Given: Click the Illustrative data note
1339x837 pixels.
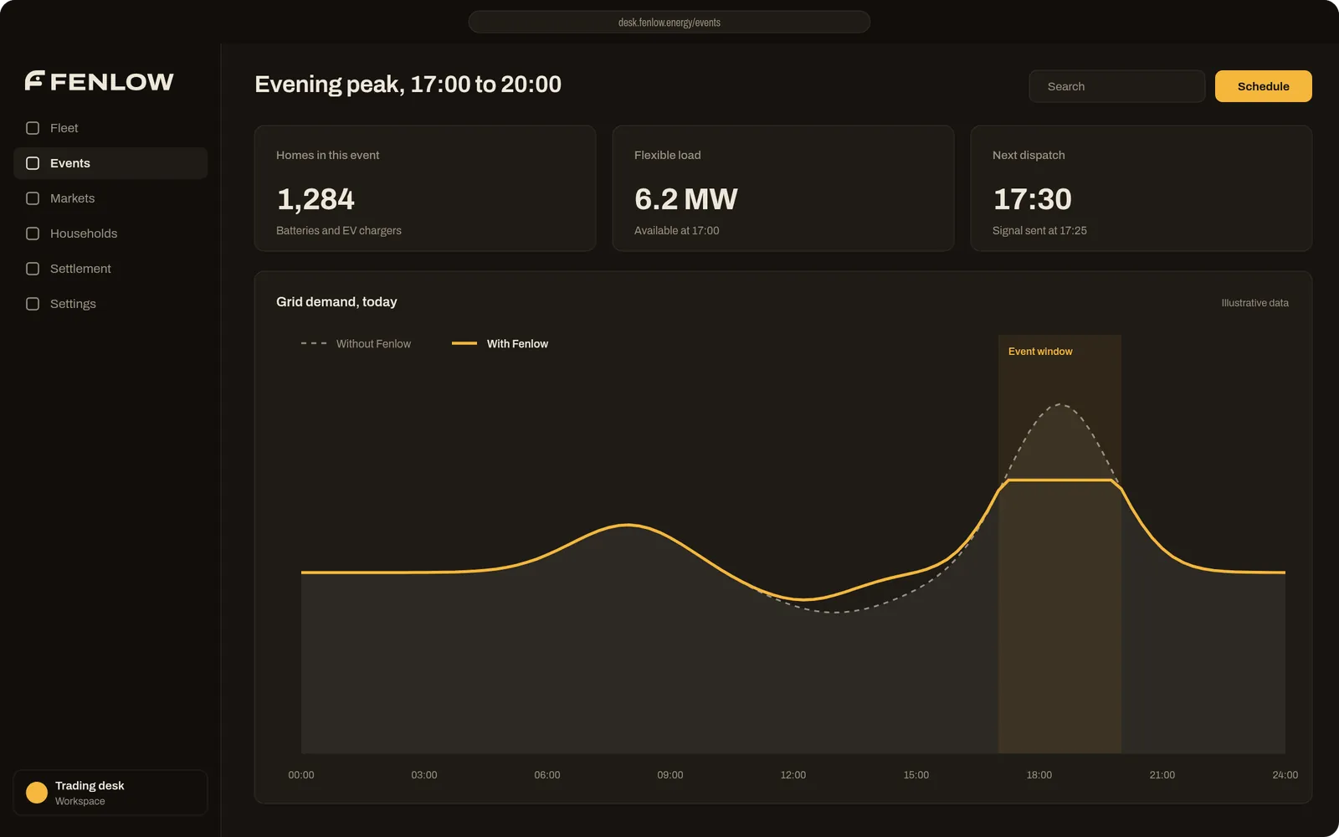Looking at the screenshot, I should [1255, 303].
